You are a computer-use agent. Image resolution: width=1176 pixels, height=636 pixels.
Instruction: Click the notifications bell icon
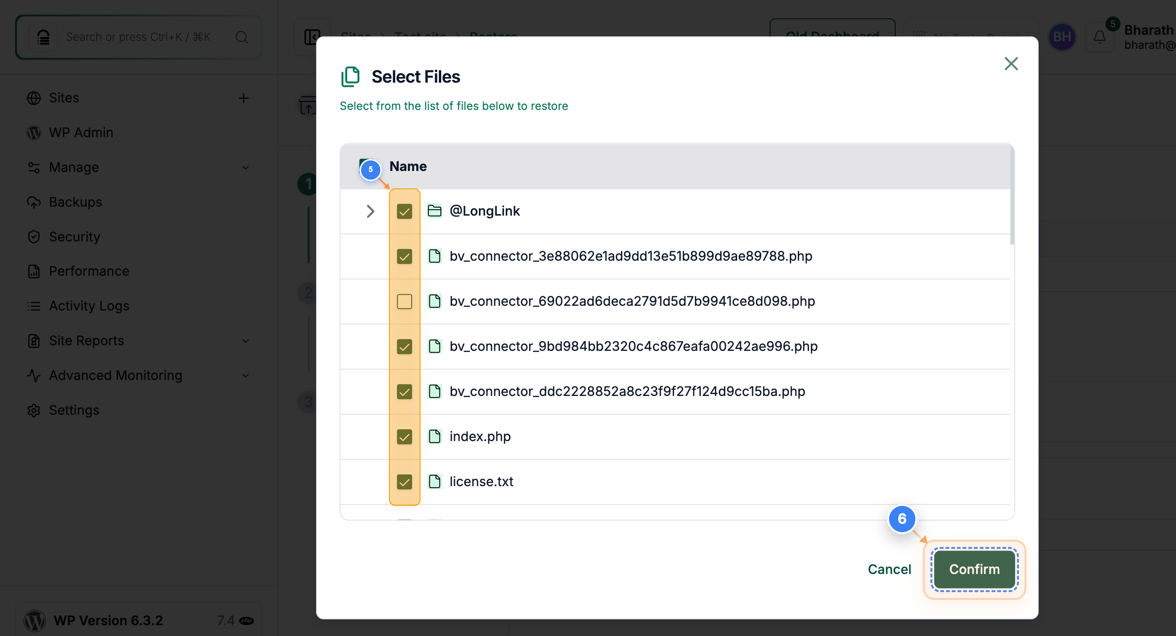pyautogui.click(x=1100, y=37)
